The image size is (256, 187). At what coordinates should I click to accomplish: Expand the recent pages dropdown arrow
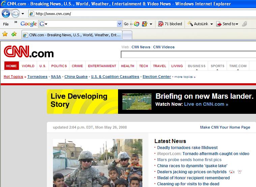23,14
